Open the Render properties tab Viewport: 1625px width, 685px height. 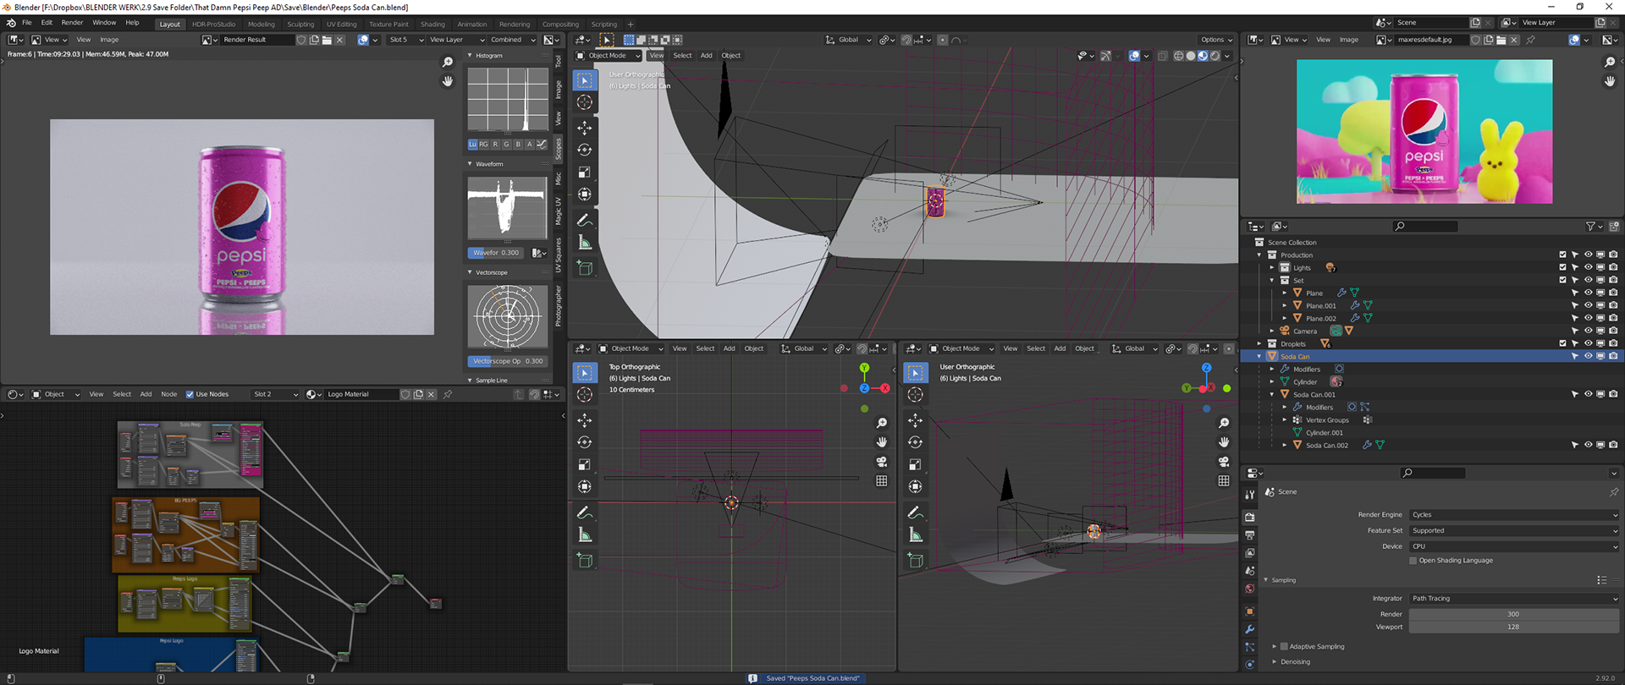point(1250,517)
